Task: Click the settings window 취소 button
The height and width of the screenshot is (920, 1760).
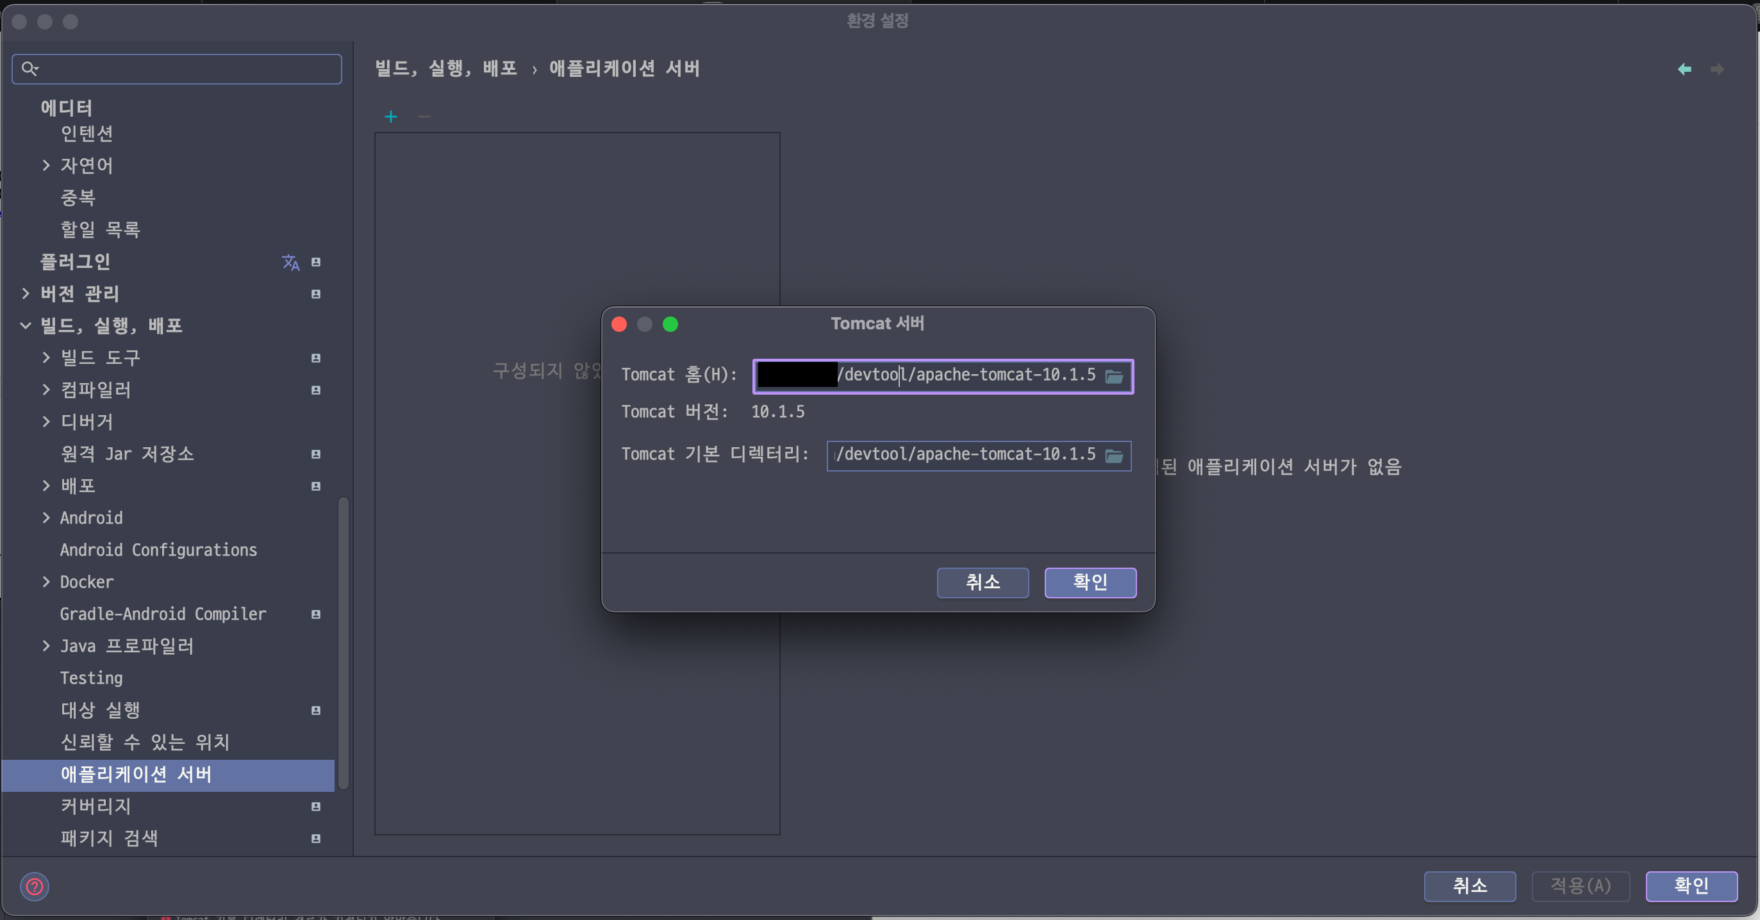Action: [1469, 886]
